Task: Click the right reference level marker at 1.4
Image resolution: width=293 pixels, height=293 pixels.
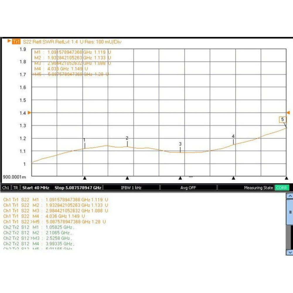Action: tap(288, 113)
